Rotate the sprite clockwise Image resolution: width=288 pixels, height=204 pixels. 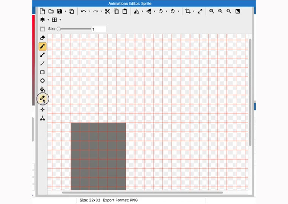coord(172,11)
